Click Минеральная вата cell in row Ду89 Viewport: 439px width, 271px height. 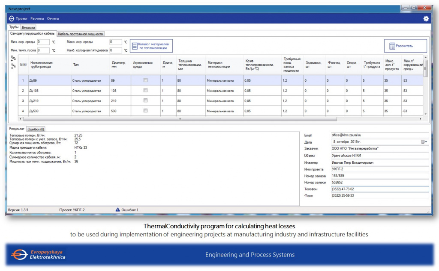[224, 80]
